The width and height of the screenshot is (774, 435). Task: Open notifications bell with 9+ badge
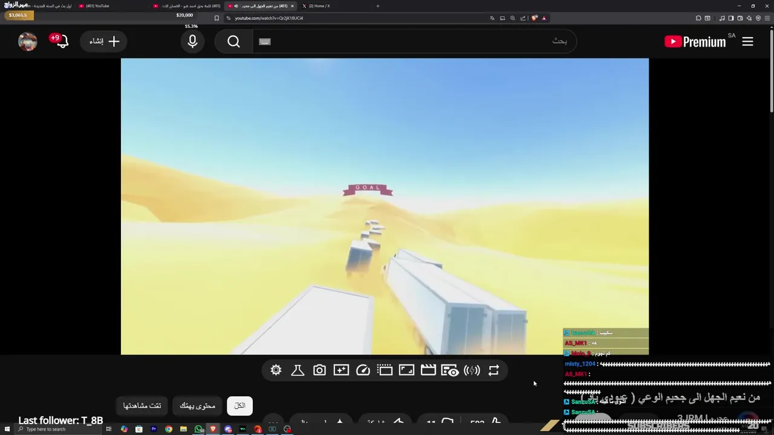click(60, 41)
